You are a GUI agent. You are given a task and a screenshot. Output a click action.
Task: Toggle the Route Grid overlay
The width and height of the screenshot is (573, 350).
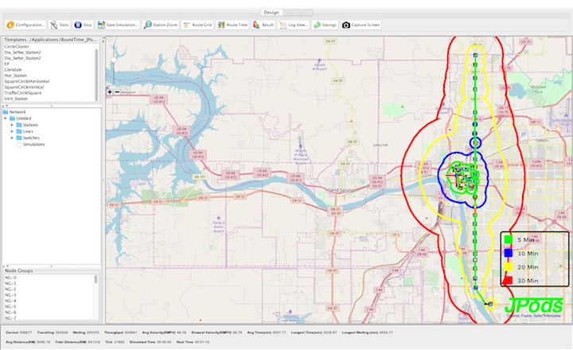click(x=197, y=25)
